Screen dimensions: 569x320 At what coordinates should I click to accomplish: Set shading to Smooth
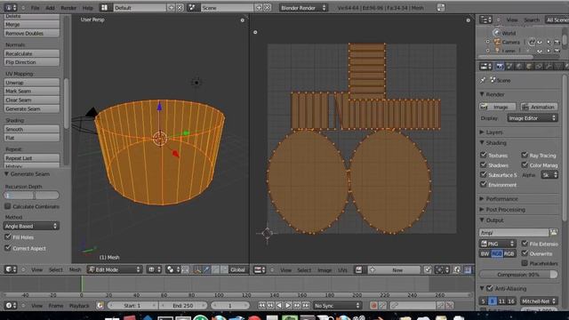coord(32,129)
